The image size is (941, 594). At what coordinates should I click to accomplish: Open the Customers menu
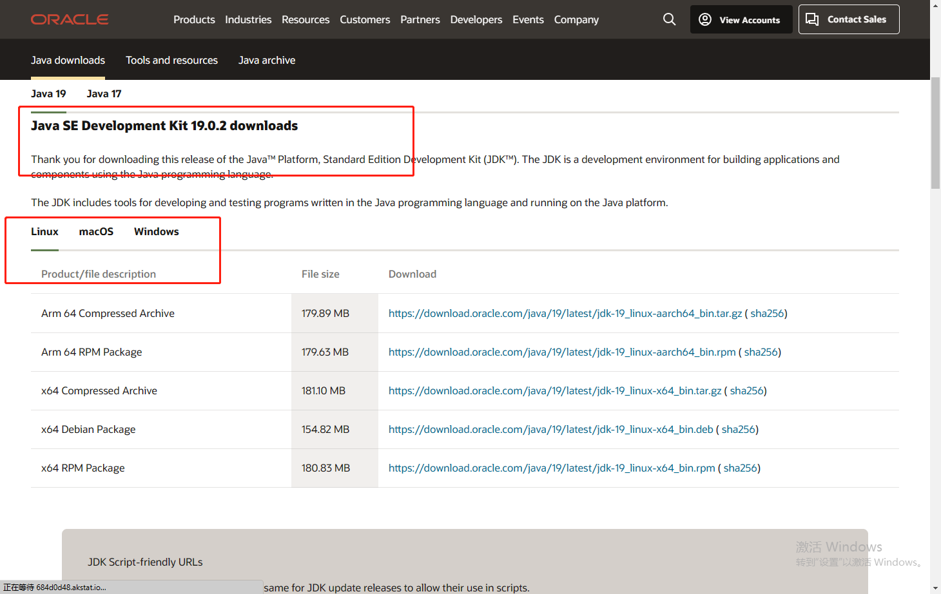click(365, 19)
